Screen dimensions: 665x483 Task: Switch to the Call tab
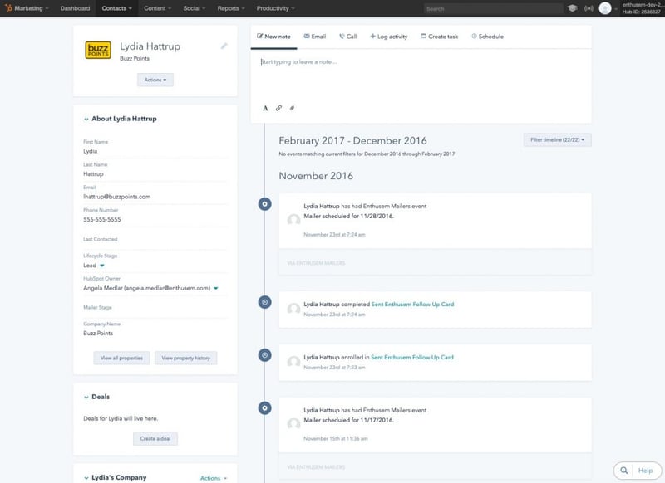pyautogui.click(x=347, y=37)
